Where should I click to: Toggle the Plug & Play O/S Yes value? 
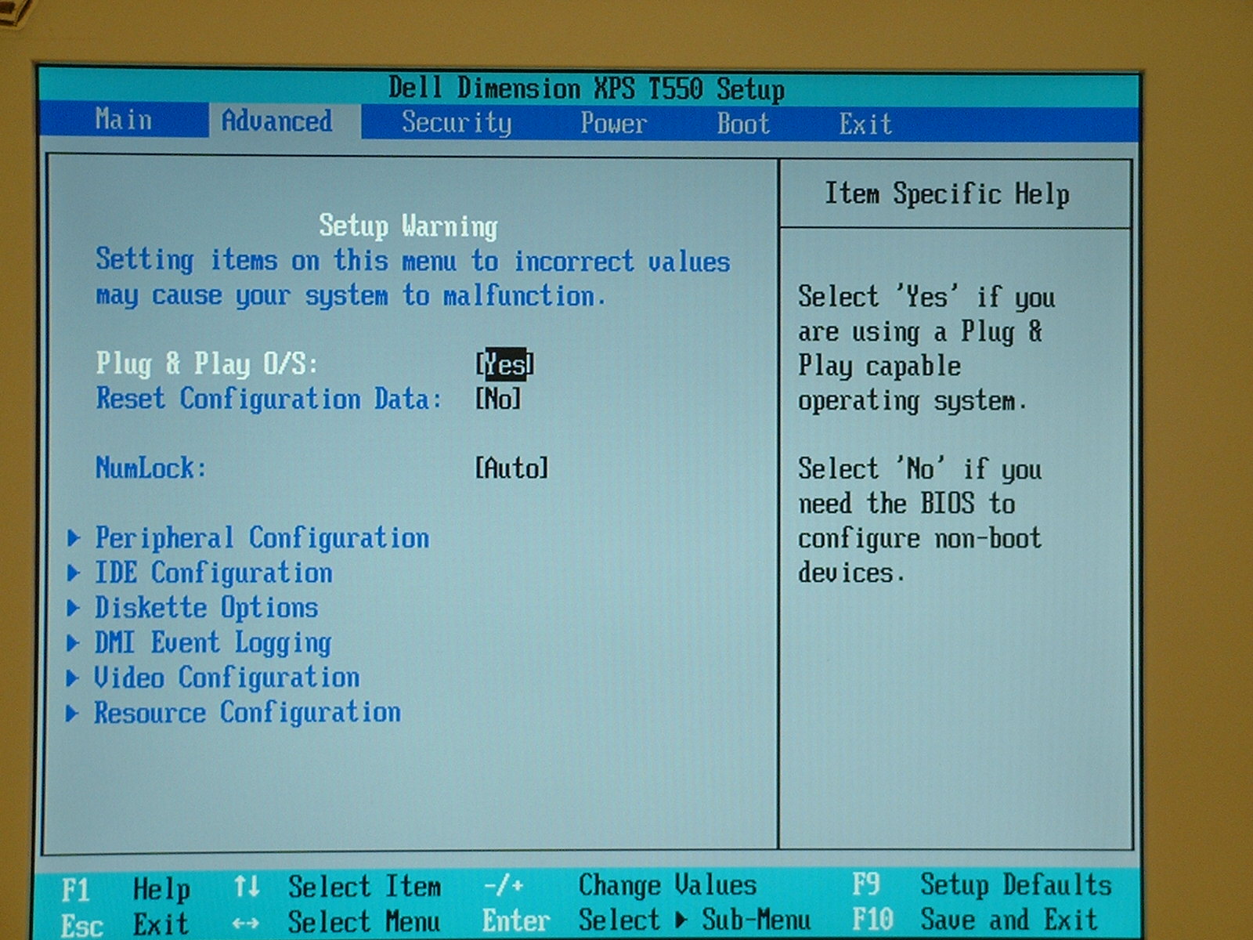(505, 365)
